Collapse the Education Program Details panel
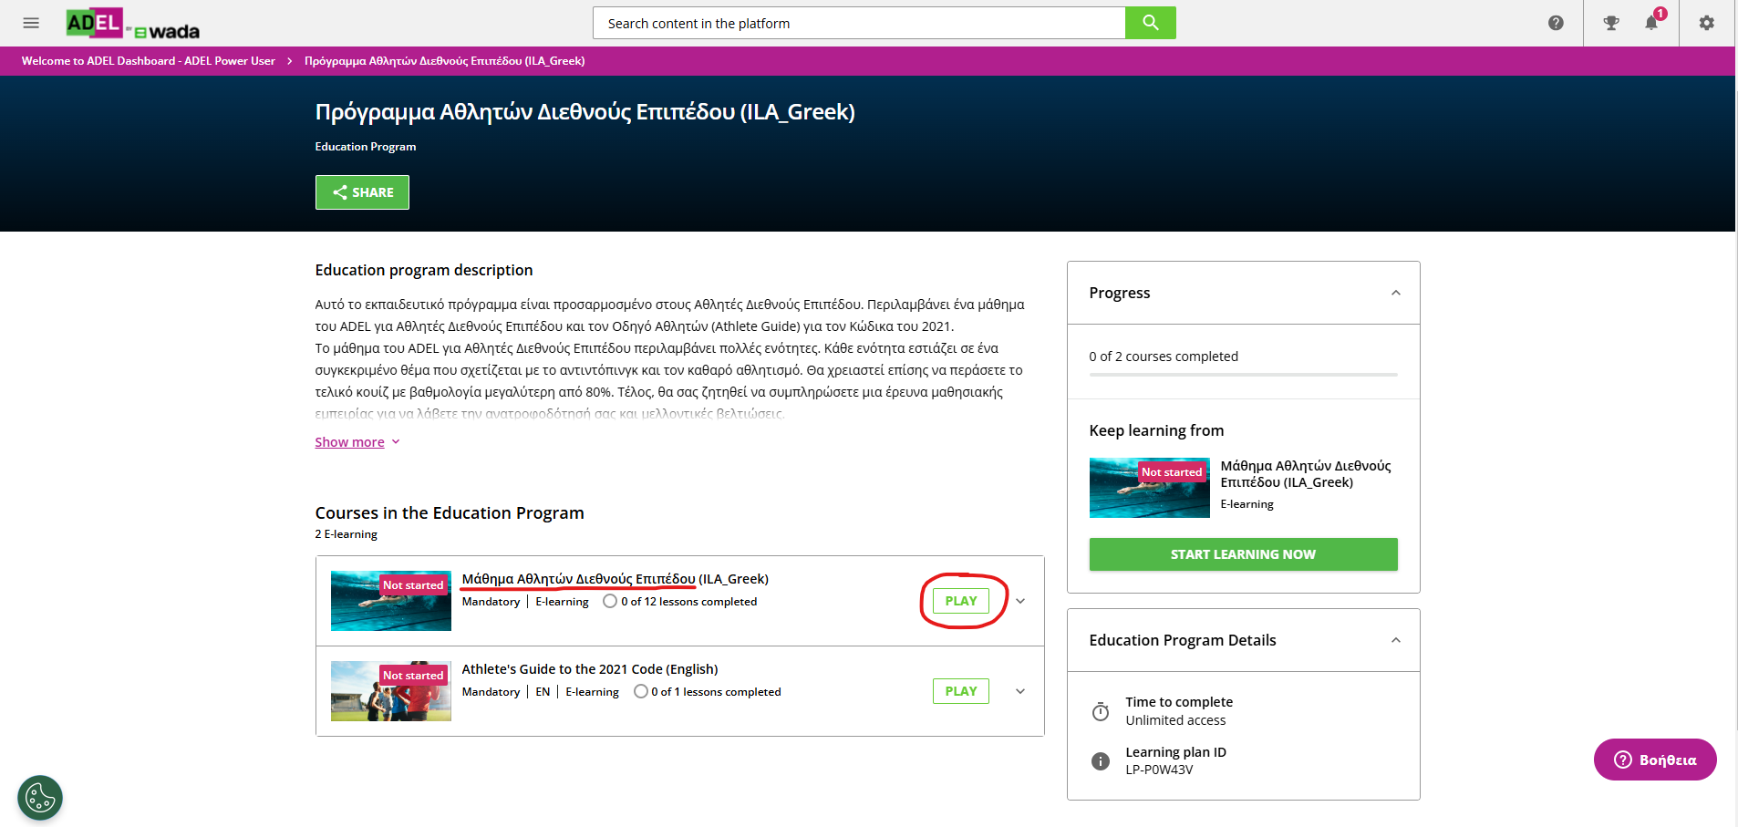1738x827 pixels. 1395,640
